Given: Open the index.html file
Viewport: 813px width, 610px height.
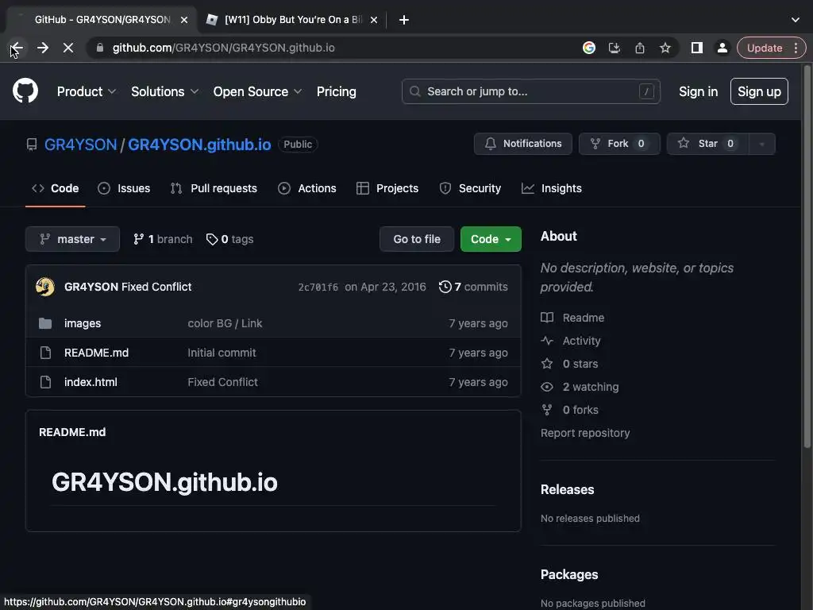Looking at the screenshot, I should coord(91,382).
